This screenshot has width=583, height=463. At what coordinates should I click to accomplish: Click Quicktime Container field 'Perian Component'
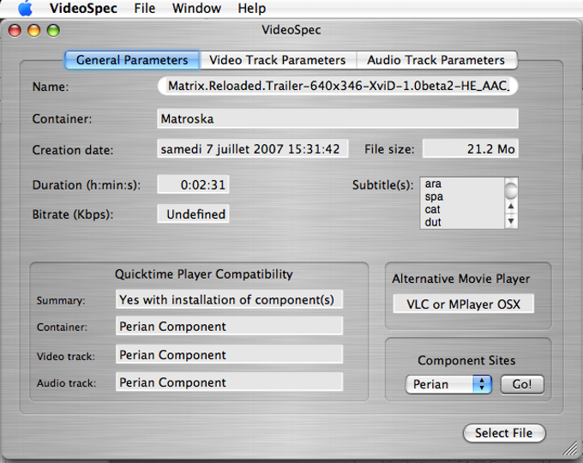coord(229,326)
